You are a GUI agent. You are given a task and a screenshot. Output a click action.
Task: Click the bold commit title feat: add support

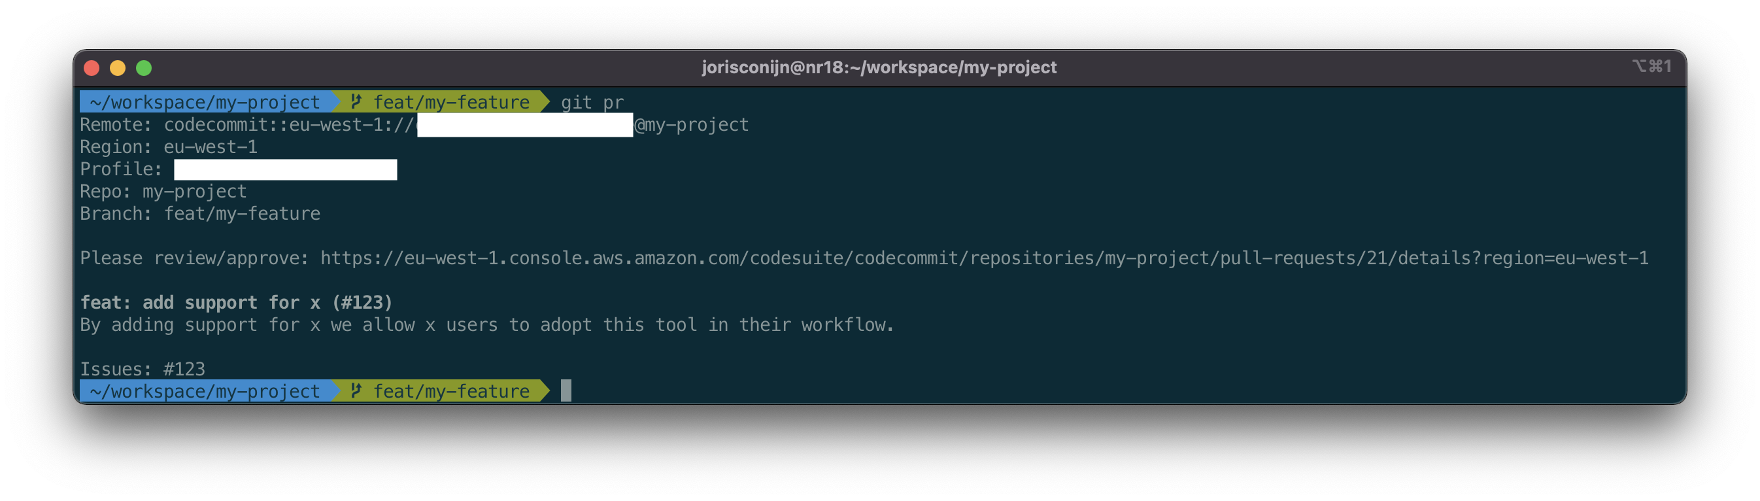click(x=237, y=302)
